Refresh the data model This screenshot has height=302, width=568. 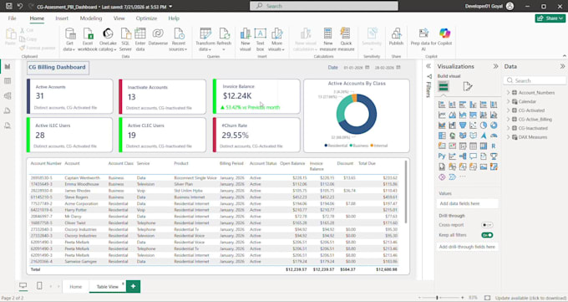(x=224, y=39)
